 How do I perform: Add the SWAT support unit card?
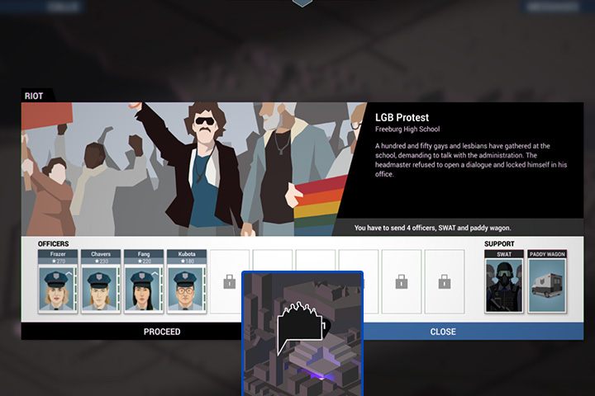[504, 282]
